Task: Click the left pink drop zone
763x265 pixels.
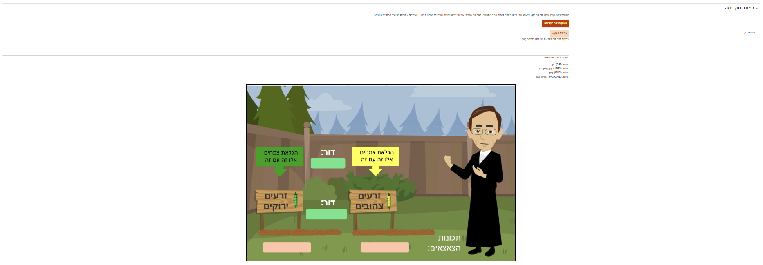Action: [x=287, y=247]
